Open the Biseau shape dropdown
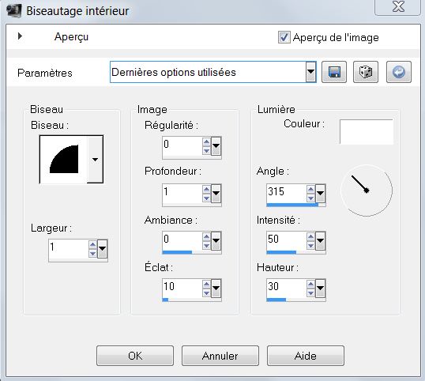The image size is (425, 381). tap(95, 160)
